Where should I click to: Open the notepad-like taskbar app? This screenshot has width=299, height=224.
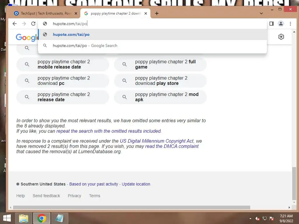60,218
